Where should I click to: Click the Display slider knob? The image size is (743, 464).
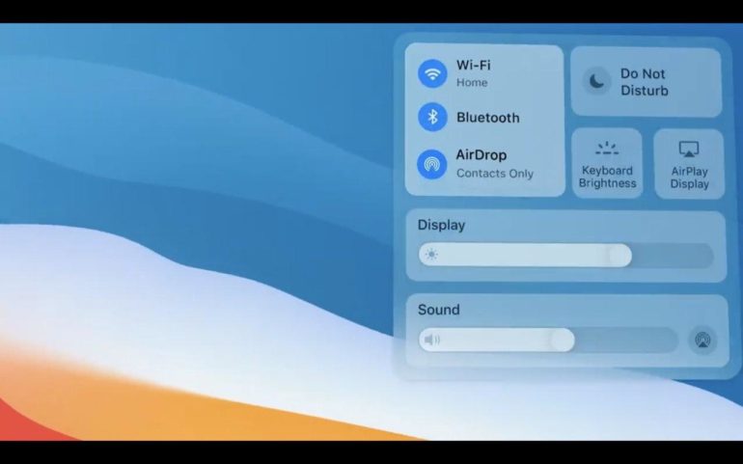point(619,256)
